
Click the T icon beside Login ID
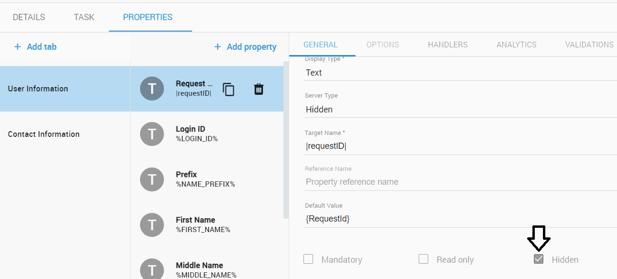152,134
